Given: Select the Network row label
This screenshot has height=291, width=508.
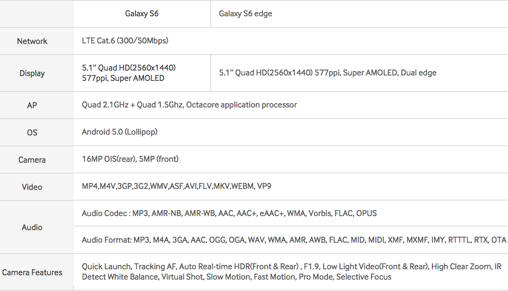Looking at the screenshot, I should click(x=32, y=41).
